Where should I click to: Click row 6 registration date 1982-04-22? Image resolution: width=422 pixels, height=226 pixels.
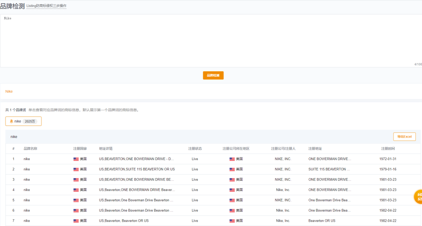click(x=388, y=210)
